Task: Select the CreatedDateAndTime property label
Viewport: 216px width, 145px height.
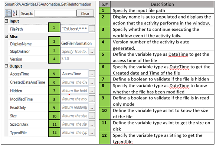Action: pos(27,82)
